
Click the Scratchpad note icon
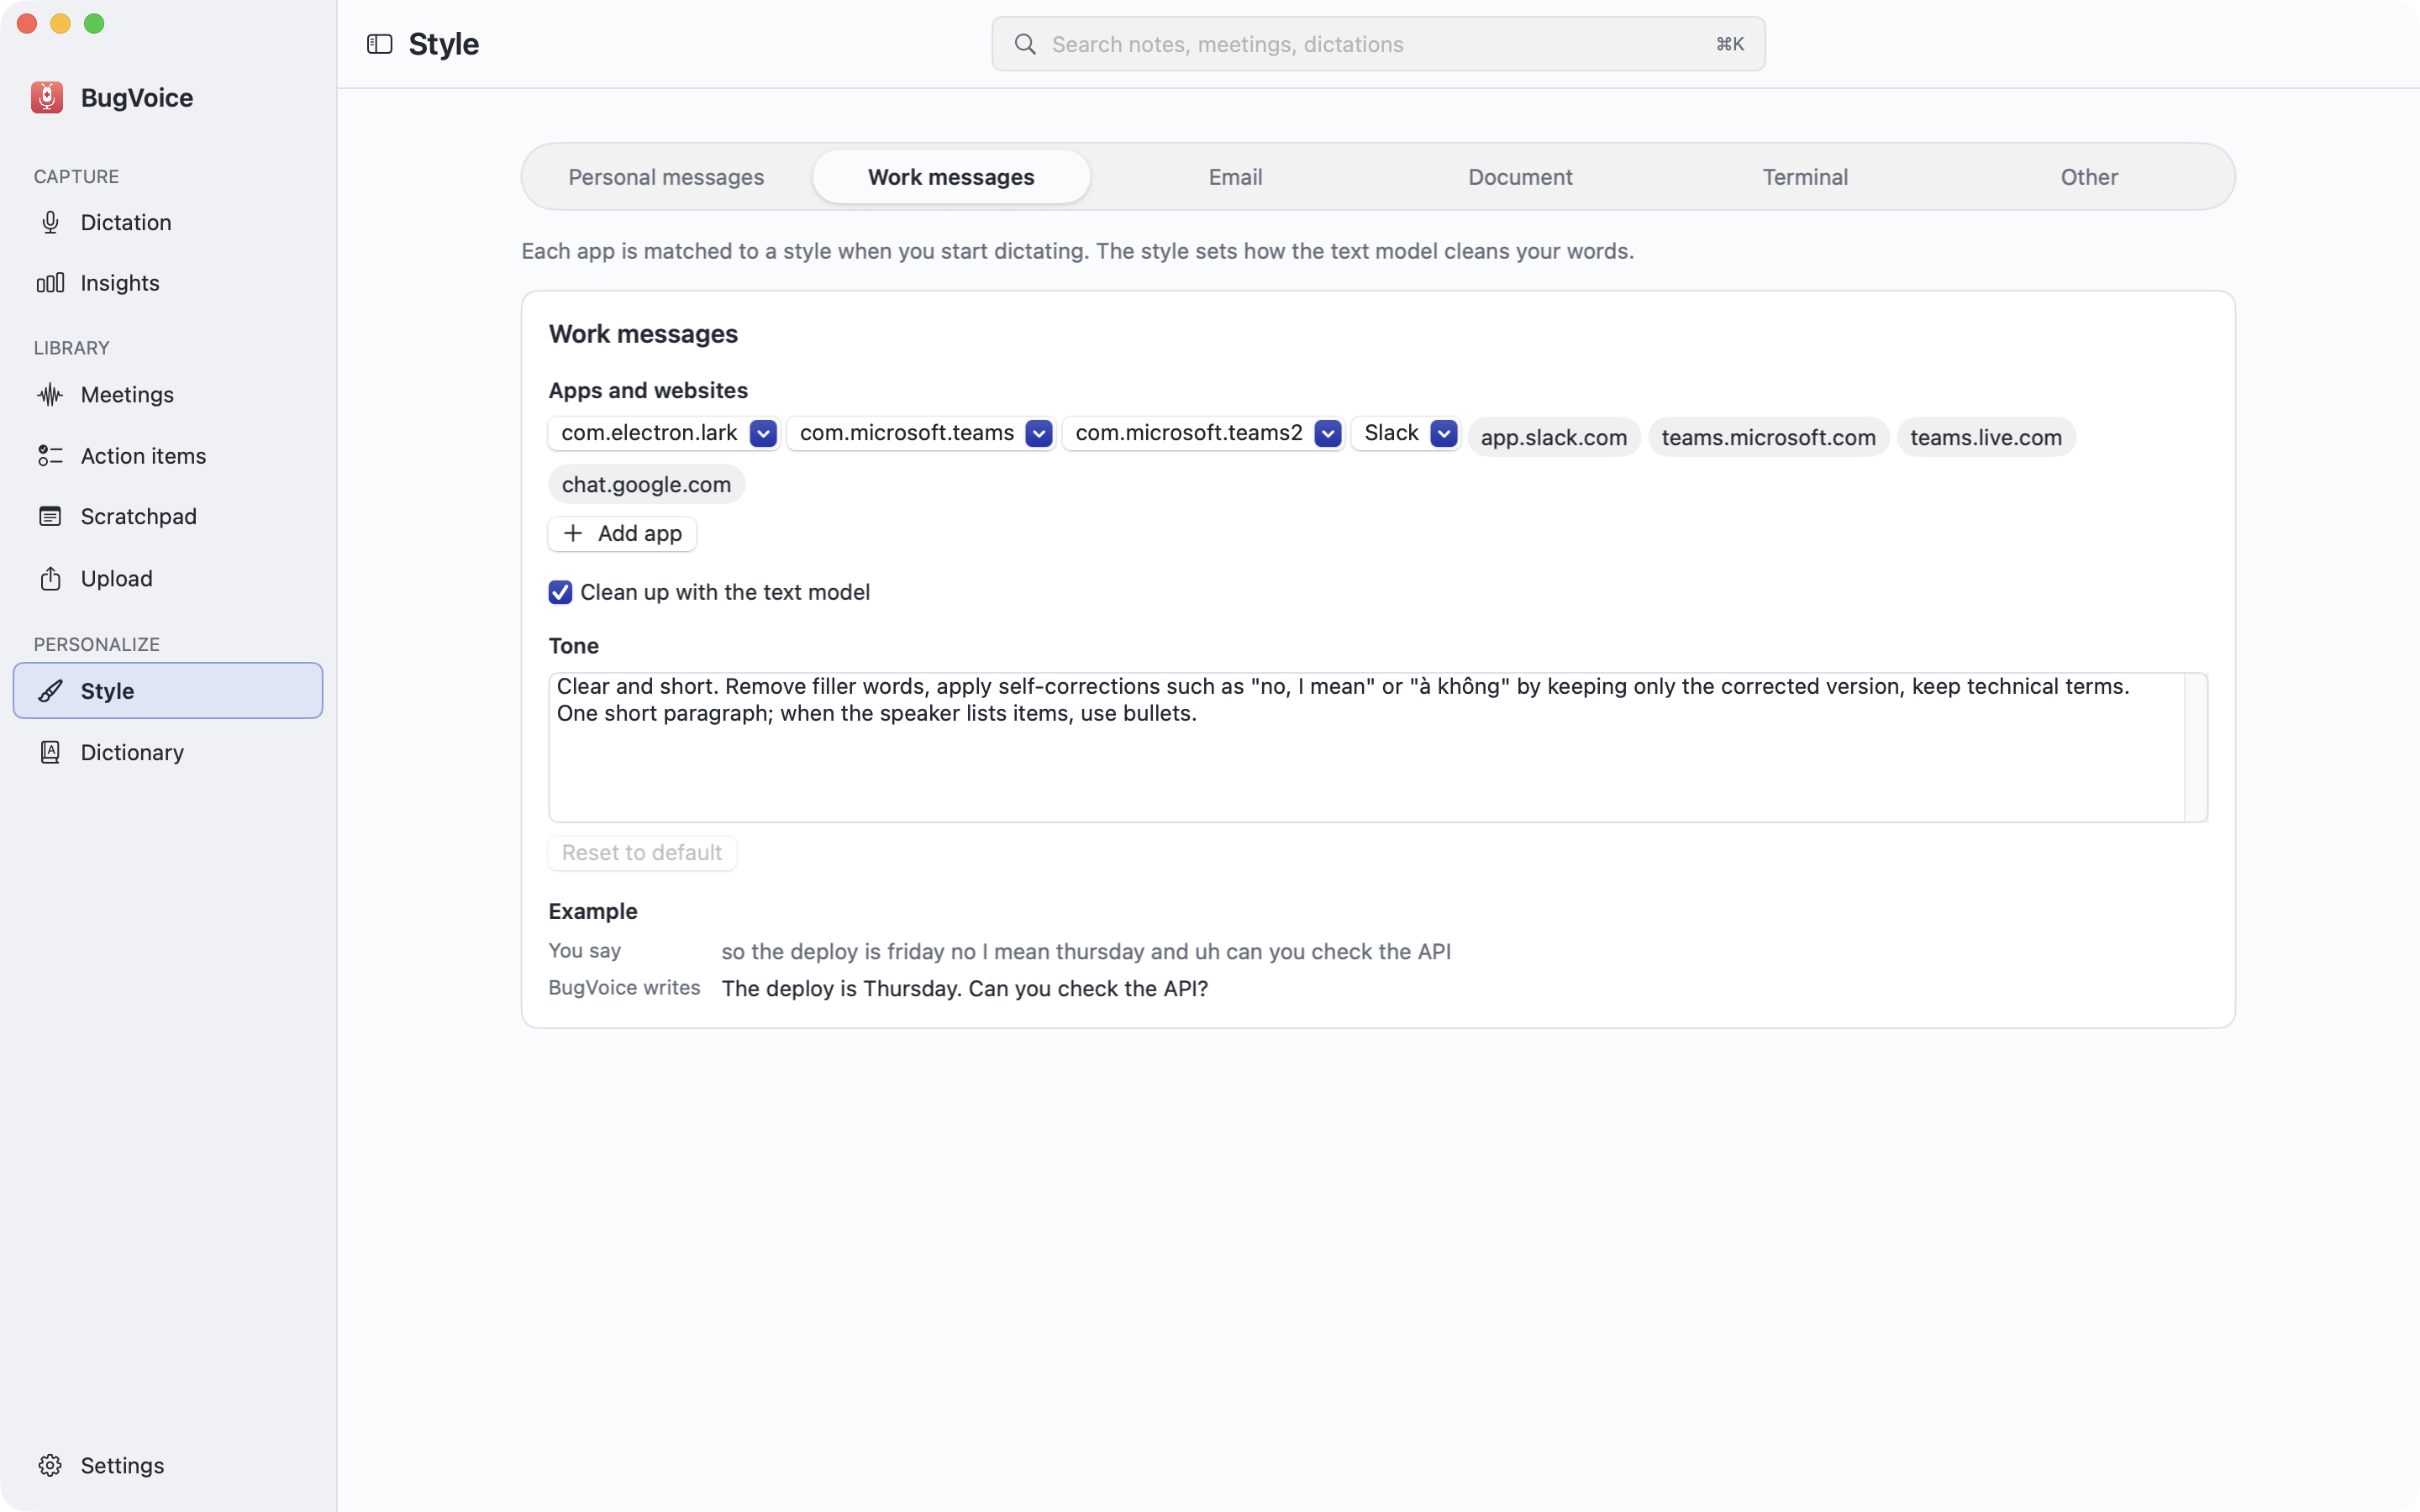click(50, 516)
